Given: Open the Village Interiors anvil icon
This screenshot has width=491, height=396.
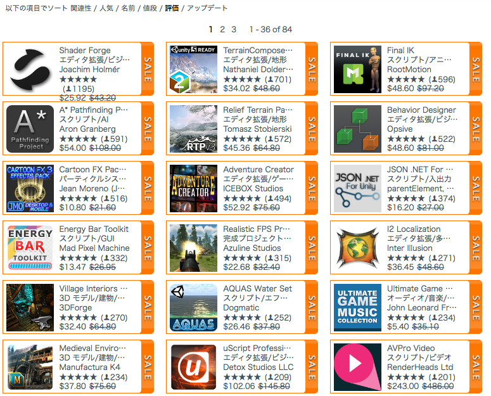Looking at the screenshot, I should (30, 307).
